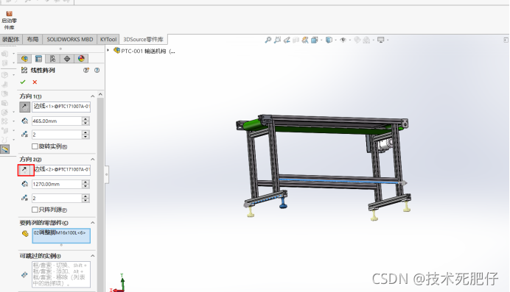Viewport: 510px width, 292px height.
Task: Decrease 1270.00mm spacing with down stepper
Action: tap(85, 186)
